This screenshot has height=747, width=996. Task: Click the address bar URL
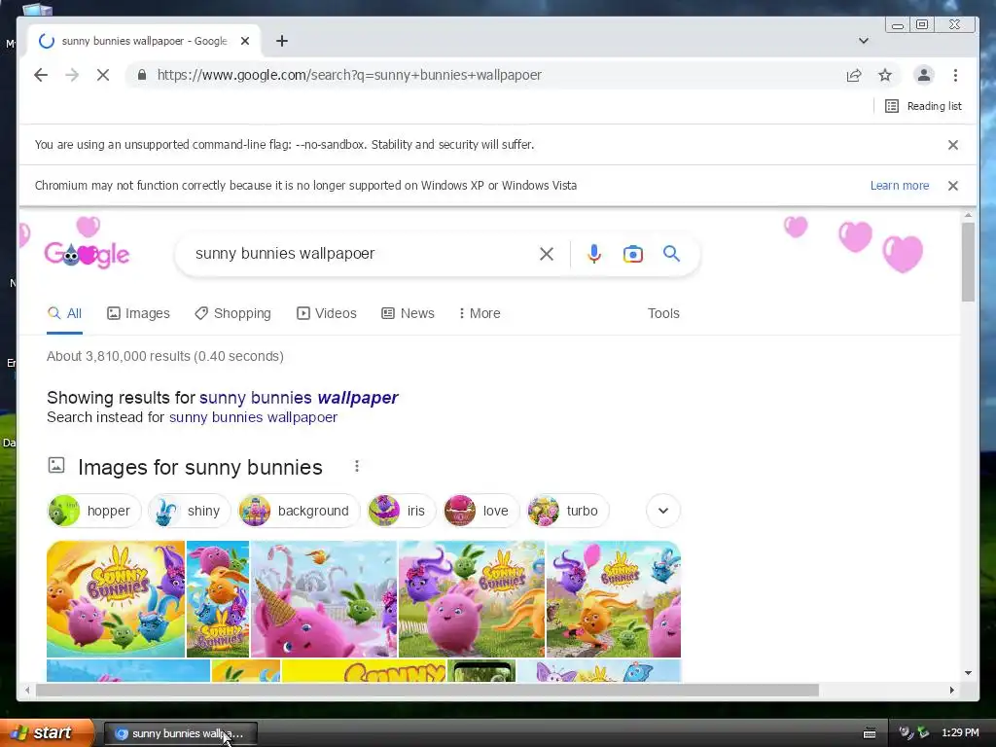point(349,75)
